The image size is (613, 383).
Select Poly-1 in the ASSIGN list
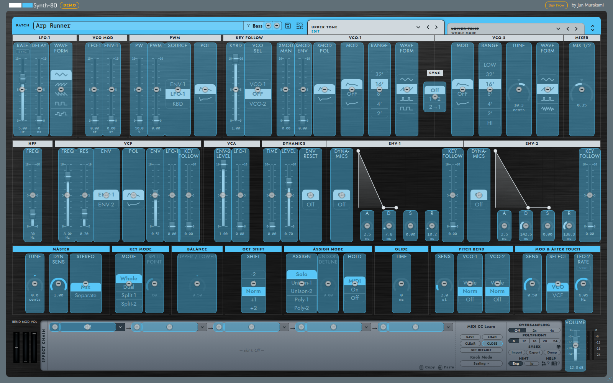(x=302, y=300)
